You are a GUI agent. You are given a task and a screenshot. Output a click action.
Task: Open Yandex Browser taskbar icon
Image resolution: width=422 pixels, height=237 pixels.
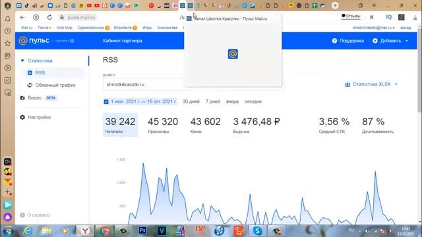(85, 230)
